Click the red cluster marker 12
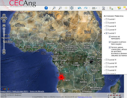 click(x=61, y=77)
